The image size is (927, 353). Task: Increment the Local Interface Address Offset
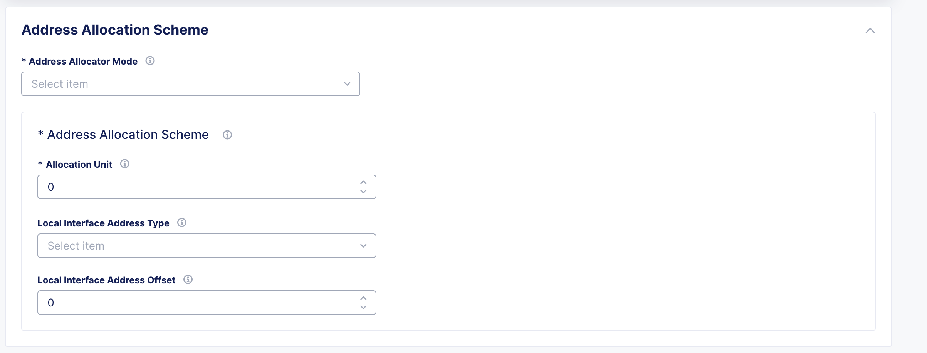[363, 298]
